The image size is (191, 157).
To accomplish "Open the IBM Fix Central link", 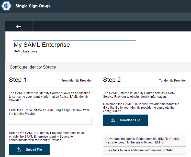I will pos(169,139).
